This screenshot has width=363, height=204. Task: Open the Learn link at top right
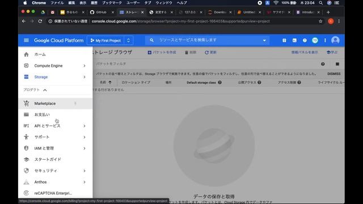pos(332,53)
